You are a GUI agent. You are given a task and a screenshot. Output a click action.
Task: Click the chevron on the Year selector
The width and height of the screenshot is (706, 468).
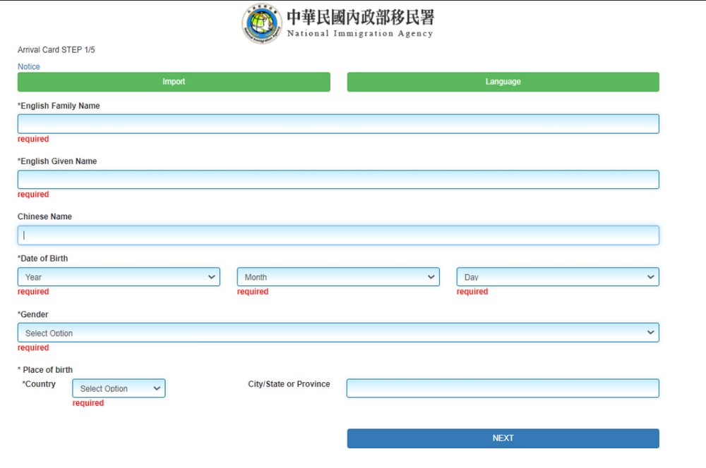coord(212,277)
